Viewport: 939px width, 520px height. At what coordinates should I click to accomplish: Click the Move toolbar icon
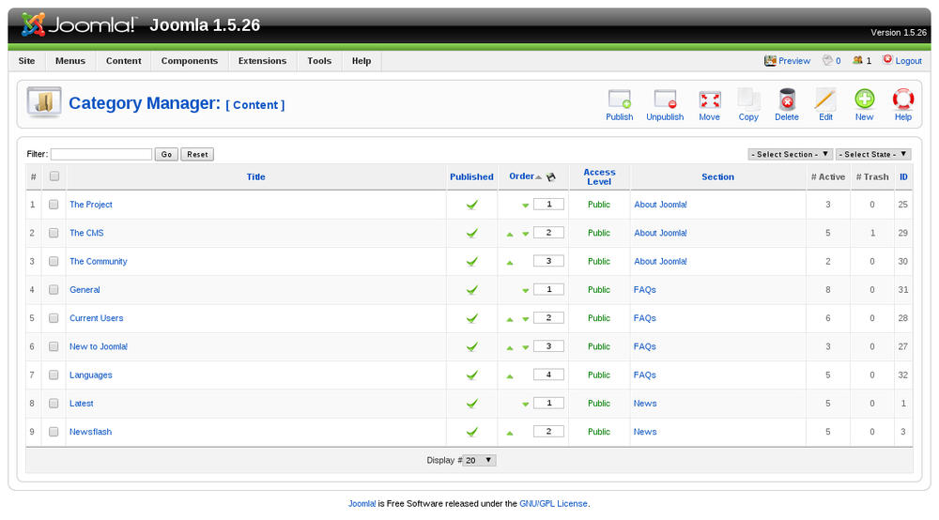tap(709, 99)
